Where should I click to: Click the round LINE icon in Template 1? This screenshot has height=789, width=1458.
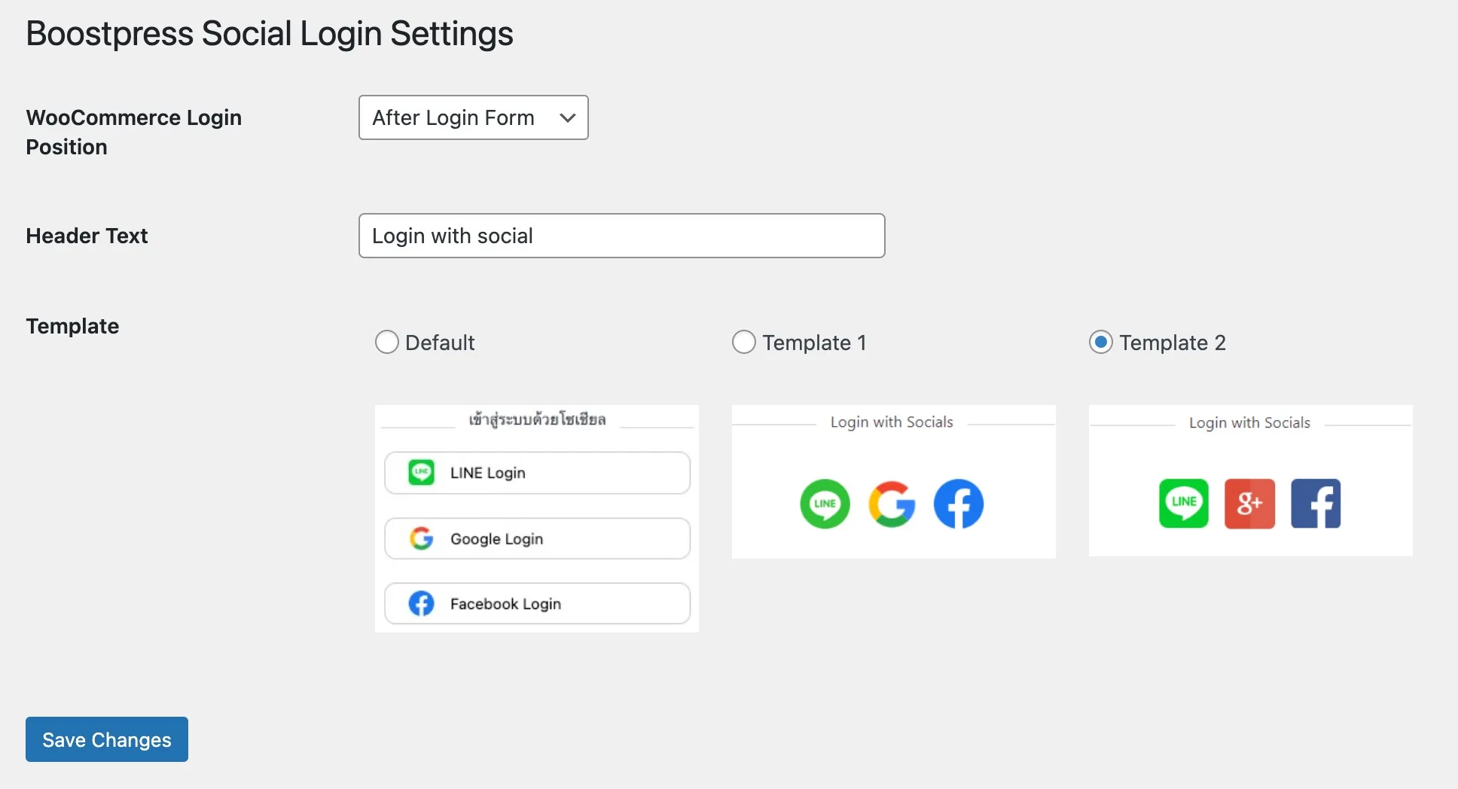coord(825,504)
